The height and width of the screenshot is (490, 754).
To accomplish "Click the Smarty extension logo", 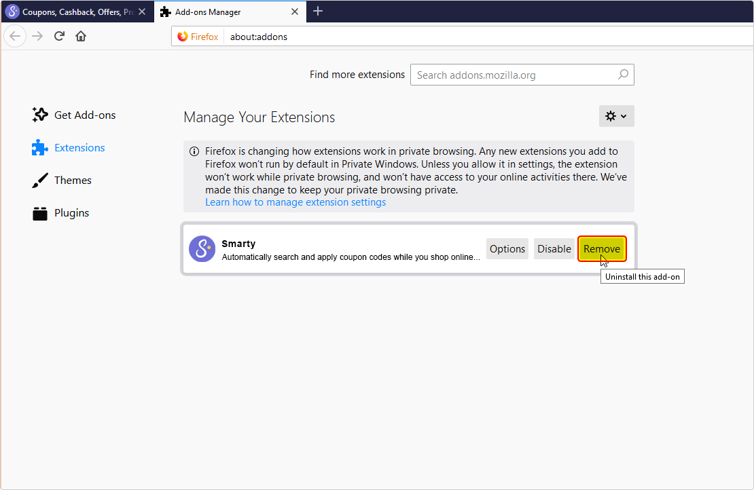I will 202,248.
